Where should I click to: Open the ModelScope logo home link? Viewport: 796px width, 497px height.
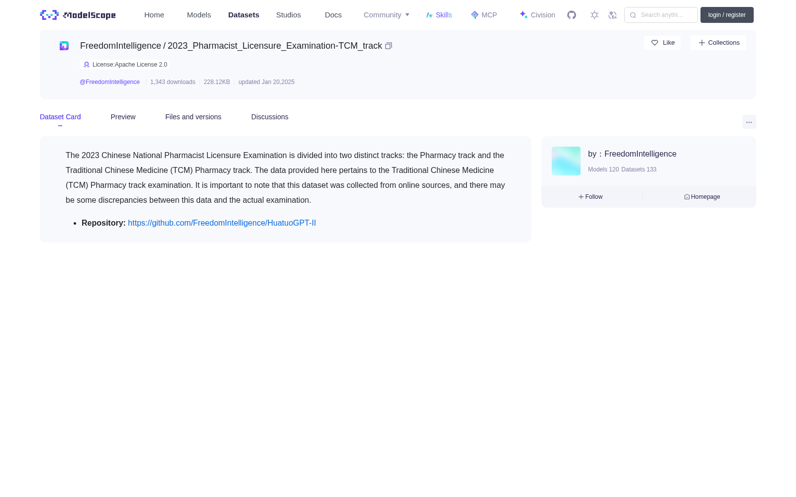(x=78, y=15)
